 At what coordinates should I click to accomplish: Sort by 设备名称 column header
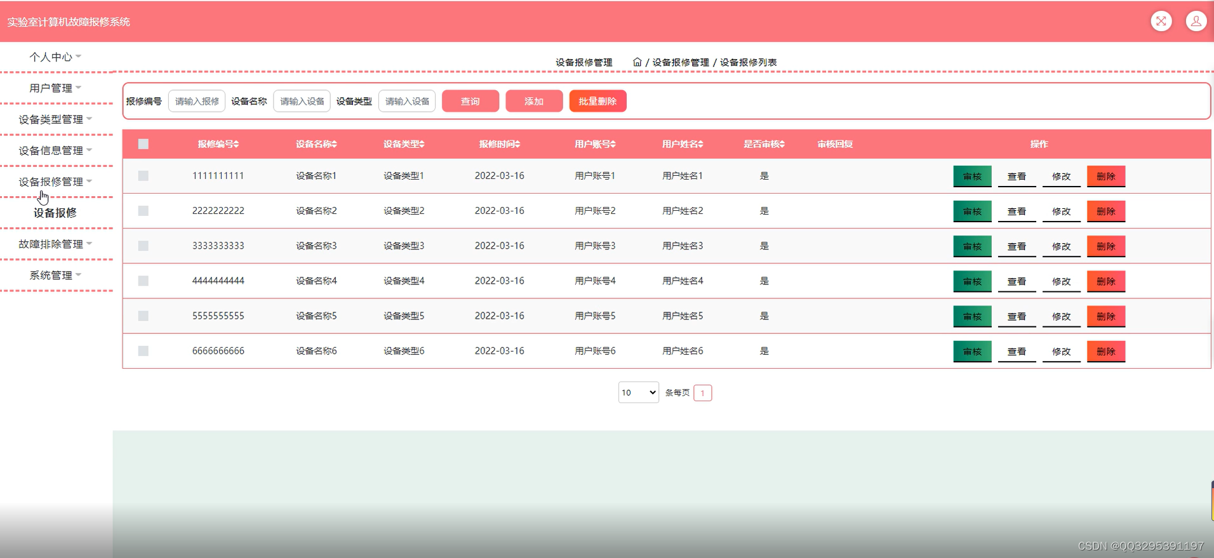316,144
